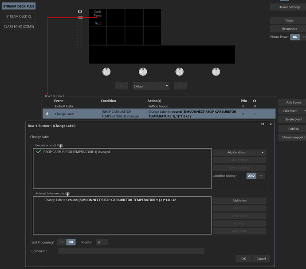Click the Add Action button

(x=239, y=201)
